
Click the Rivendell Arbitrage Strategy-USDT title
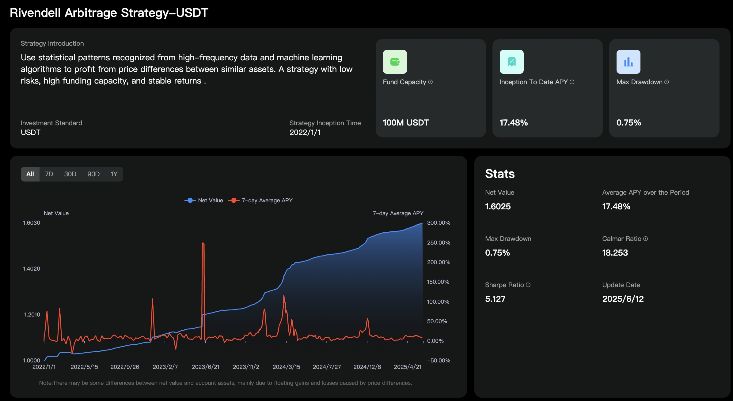tap(109, 13)
